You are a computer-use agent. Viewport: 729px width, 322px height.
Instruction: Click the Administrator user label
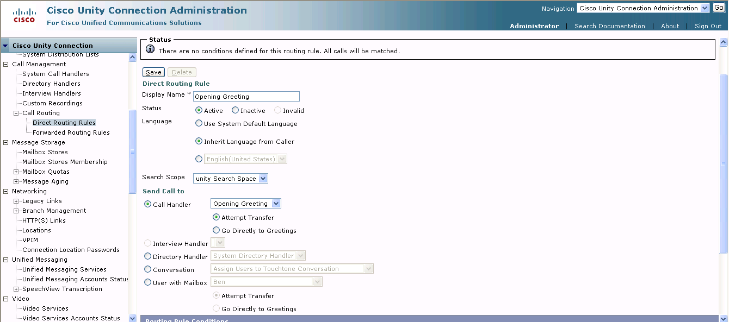coord(534,26)
